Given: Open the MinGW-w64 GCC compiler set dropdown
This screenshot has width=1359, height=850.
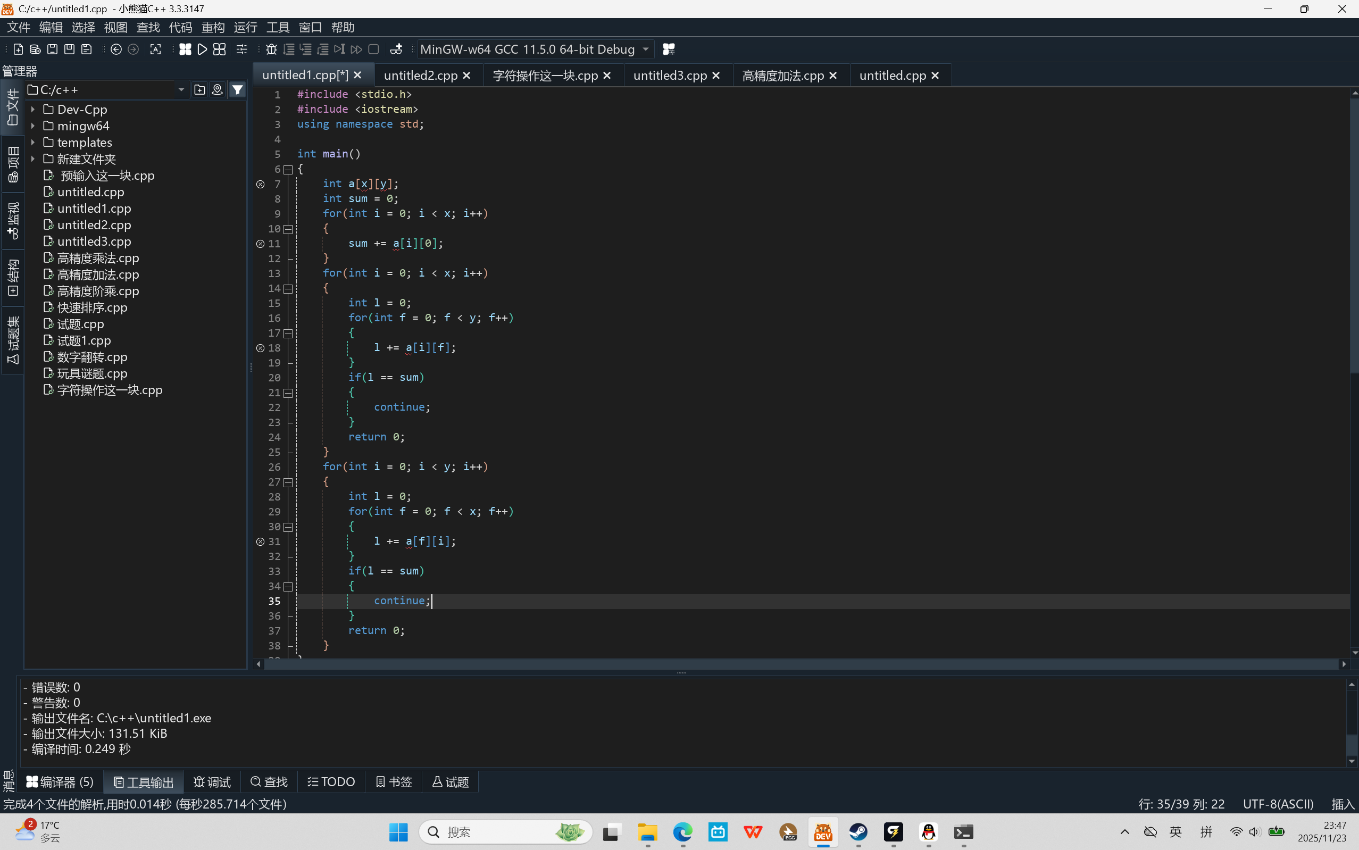Looking at the screenshot, I should click(646, 49).
